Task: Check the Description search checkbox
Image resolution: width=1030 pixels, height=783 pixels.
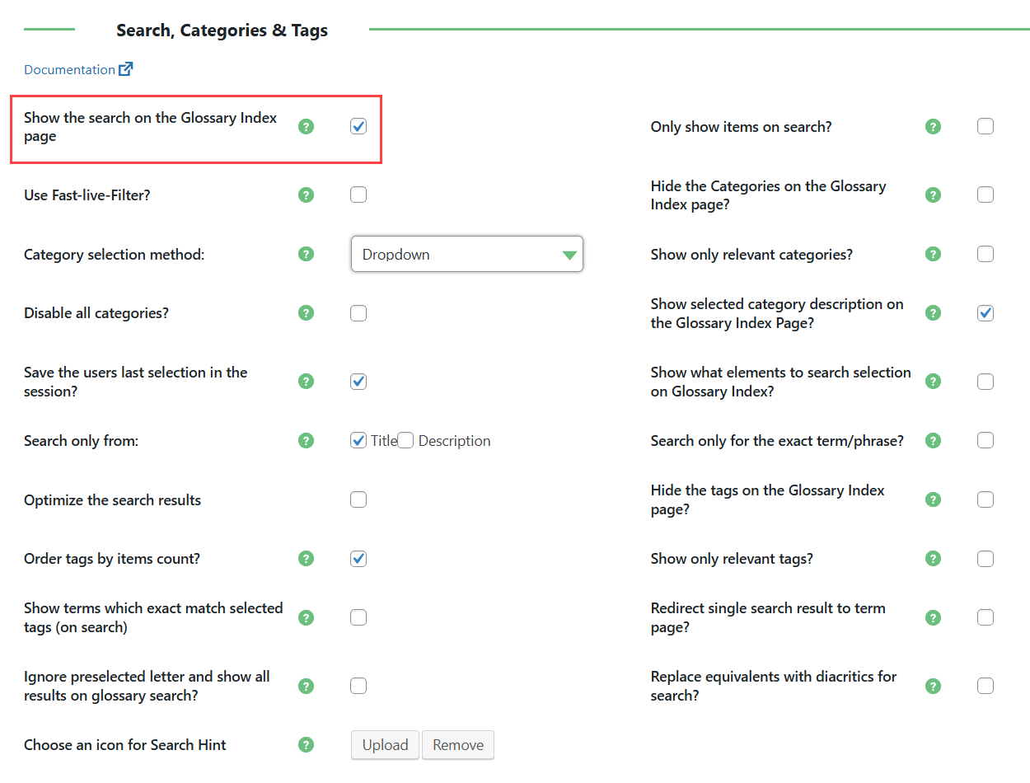Action: 405,441
